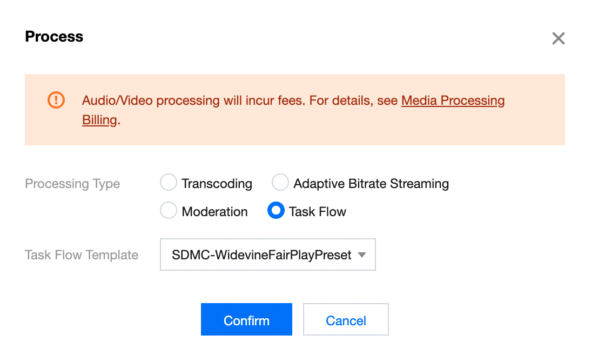Click the orange exclamation warning icon
The image size is (591, 362).
point(56,100)
